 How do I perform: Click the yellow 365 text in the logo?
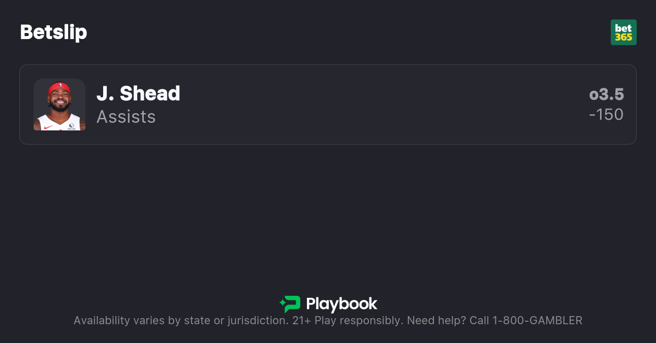click(x=623, y=37)
